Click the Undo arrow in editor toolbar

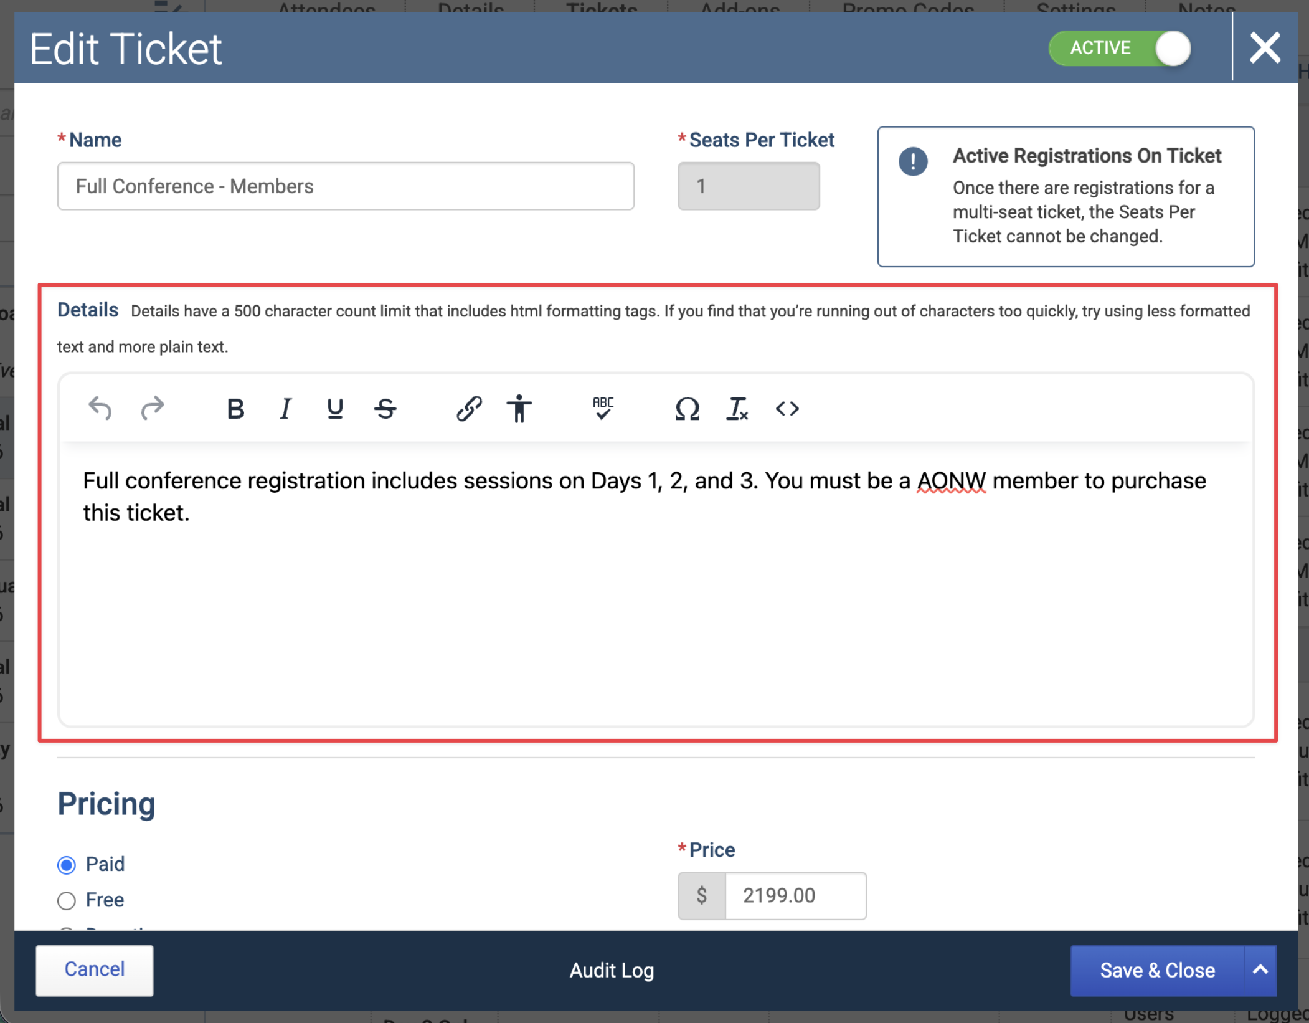click(100, 409)
